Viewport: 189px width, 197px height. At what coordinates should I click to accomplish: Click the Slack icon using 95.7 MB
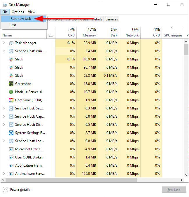(x=11, y=67)
